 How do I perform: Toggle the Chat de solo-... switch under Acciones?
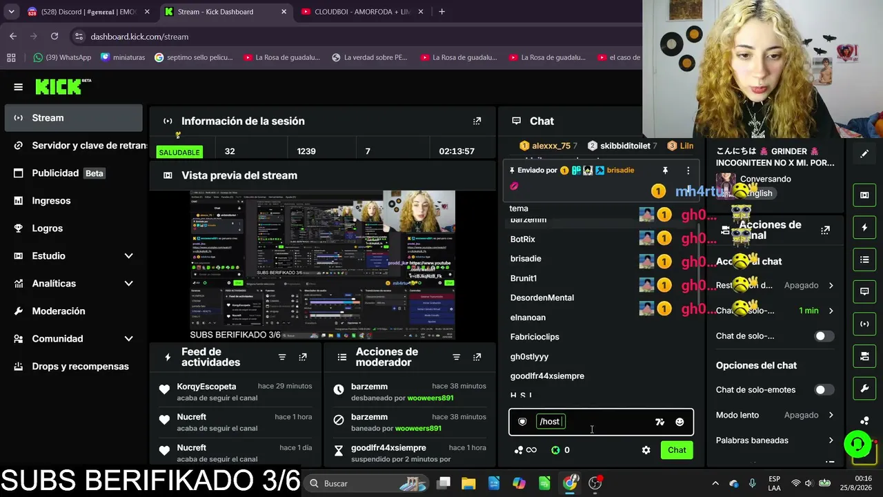click(x=824, y=336)
